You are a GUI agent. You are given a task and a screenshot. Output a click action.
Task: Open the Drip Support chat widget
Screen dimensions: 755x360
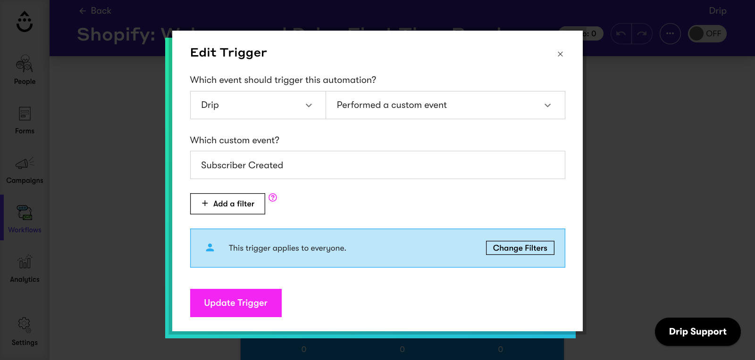(697, 332)
